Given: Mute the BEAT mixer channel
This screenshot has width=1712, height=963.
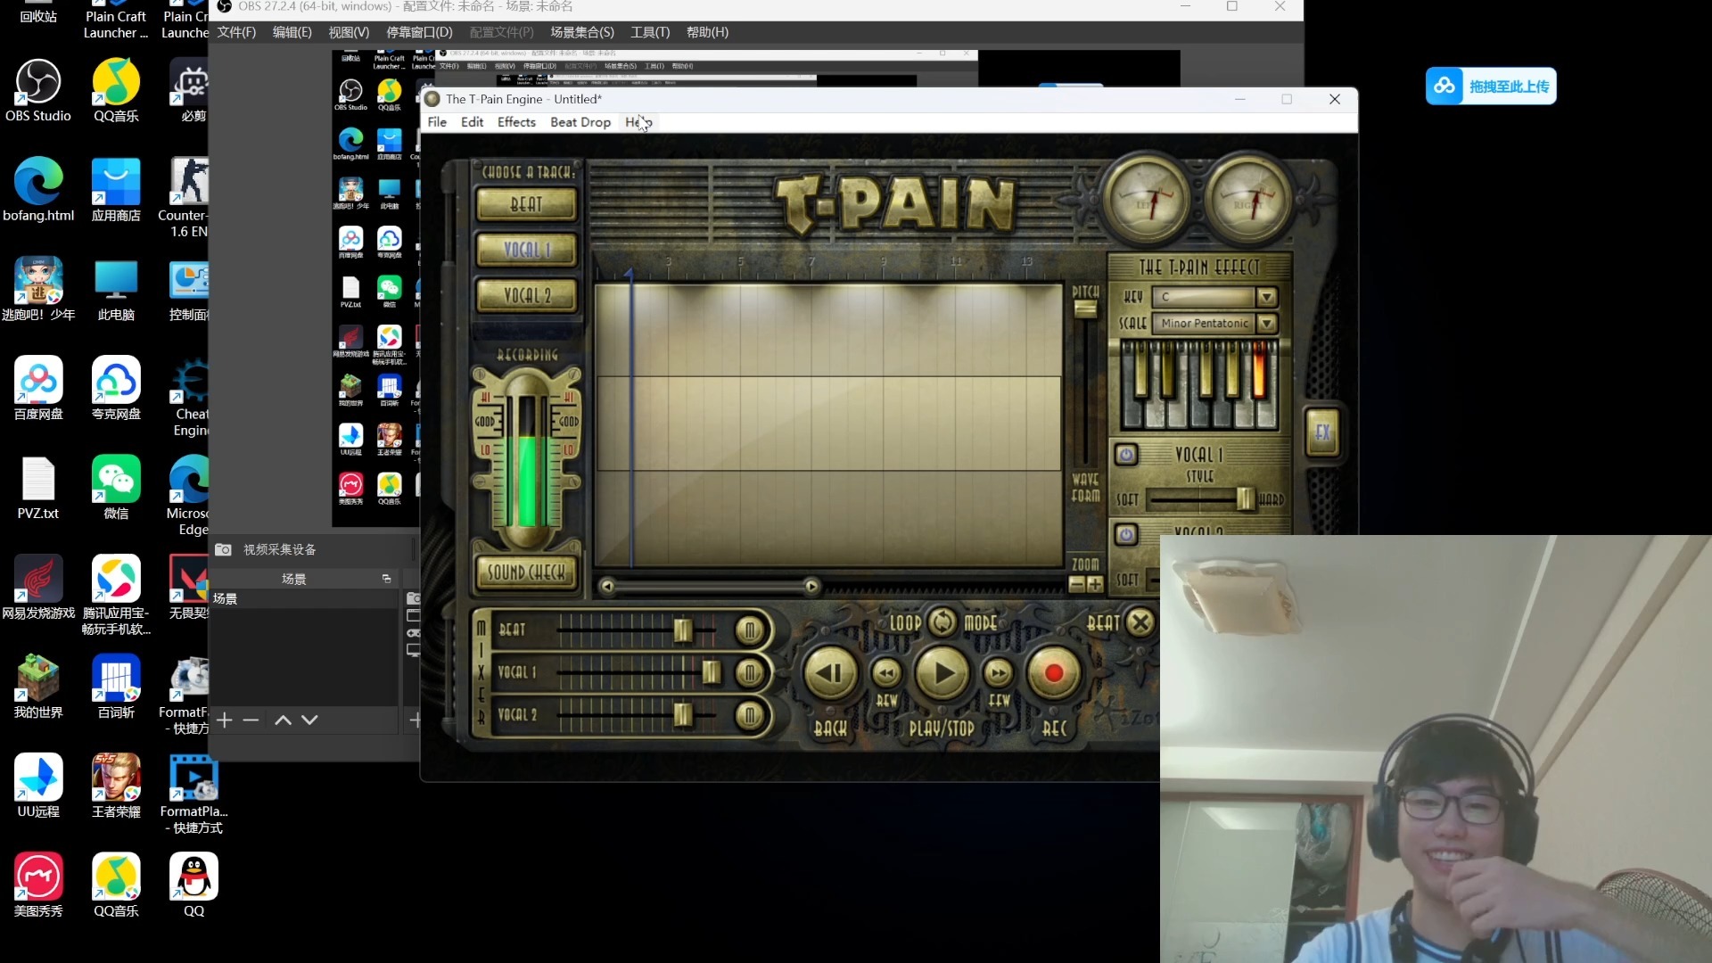Looking at the screenshot, I should 750,630.
